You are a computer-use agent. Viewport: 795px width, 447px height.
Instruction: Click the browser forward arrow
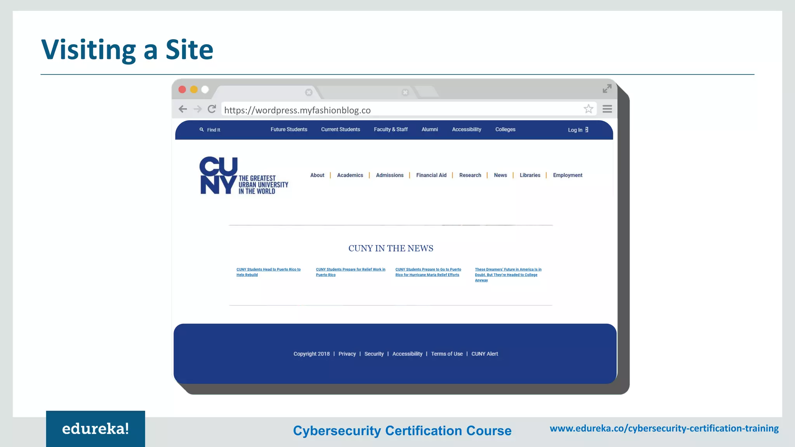198,109
